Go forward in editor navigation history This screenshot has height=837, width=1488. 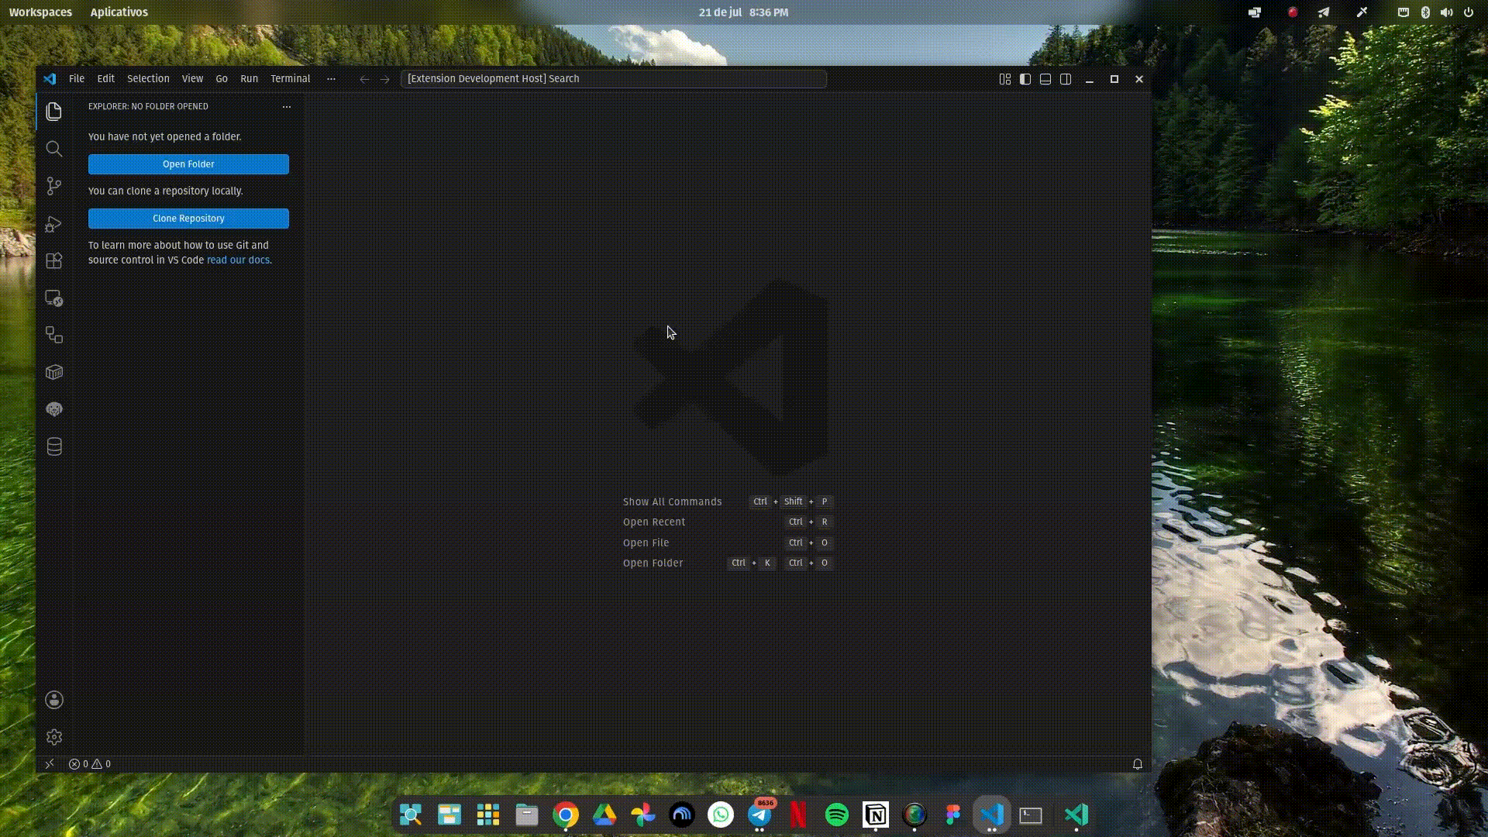point(384,79)
